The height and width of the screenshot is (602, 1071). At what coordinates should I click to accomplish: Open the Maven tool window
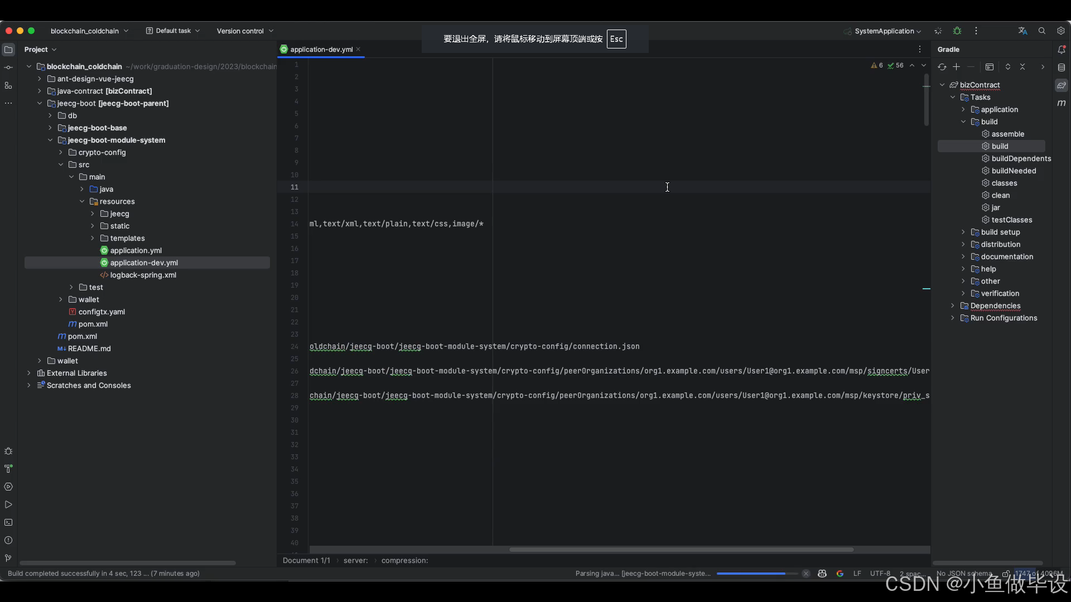click(1062, 103)
